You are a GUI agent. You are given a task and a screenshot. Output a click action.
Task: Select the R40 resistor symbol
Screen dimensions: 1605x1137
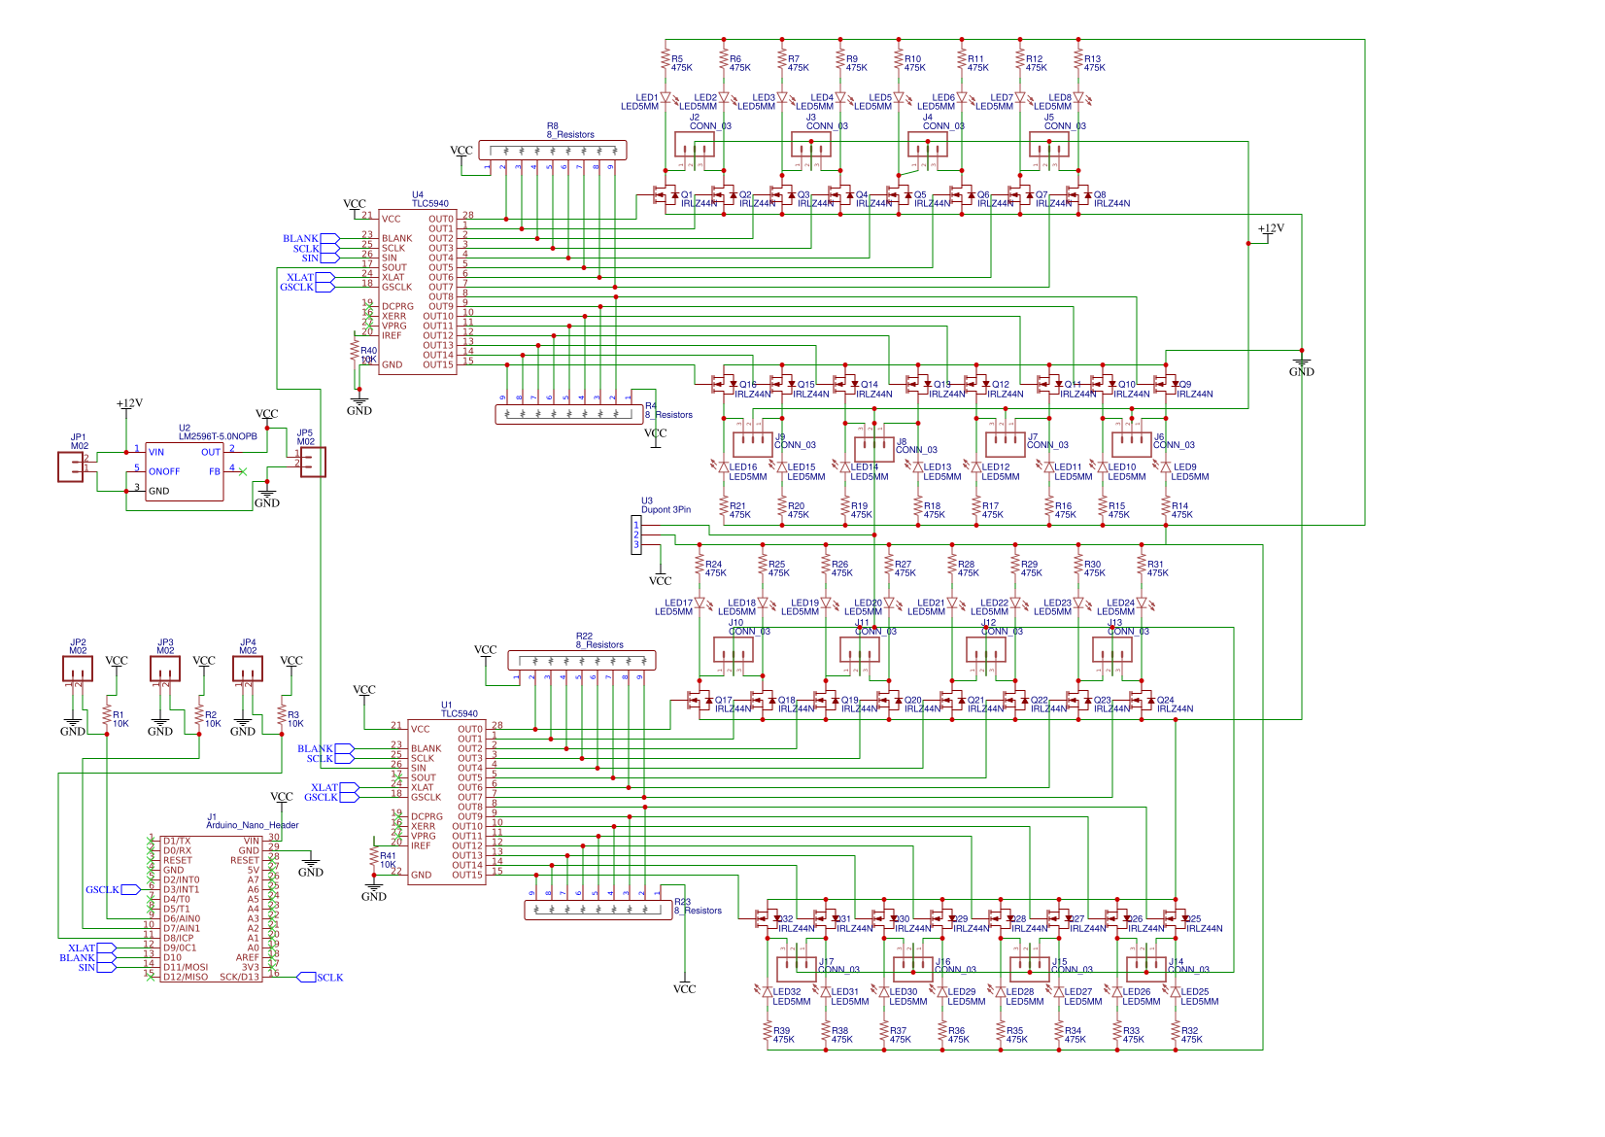point(355,350)
